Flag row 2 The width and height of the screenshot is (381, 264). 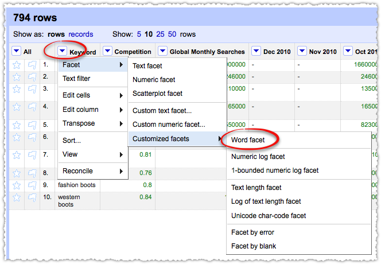point(32,77)
